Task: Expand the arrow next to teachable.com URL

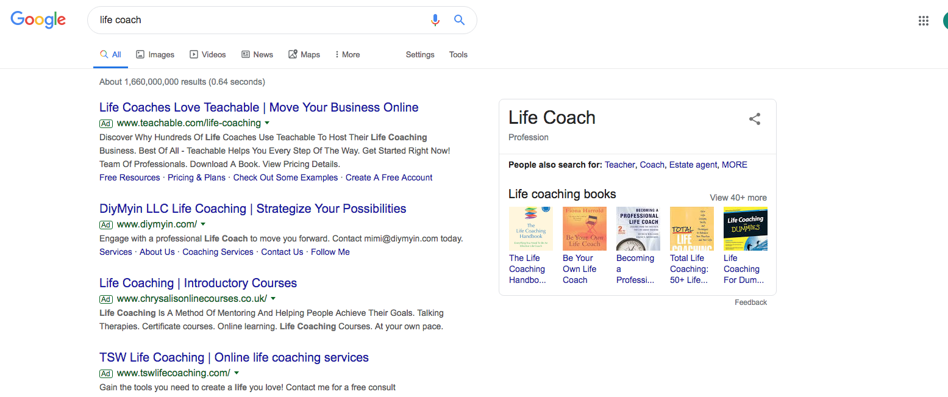Action: 267,123
